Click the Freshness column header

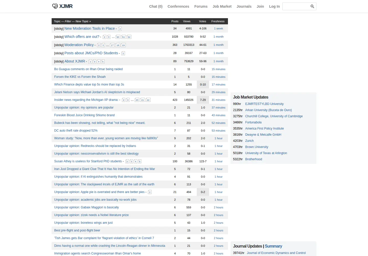(218, 21)
